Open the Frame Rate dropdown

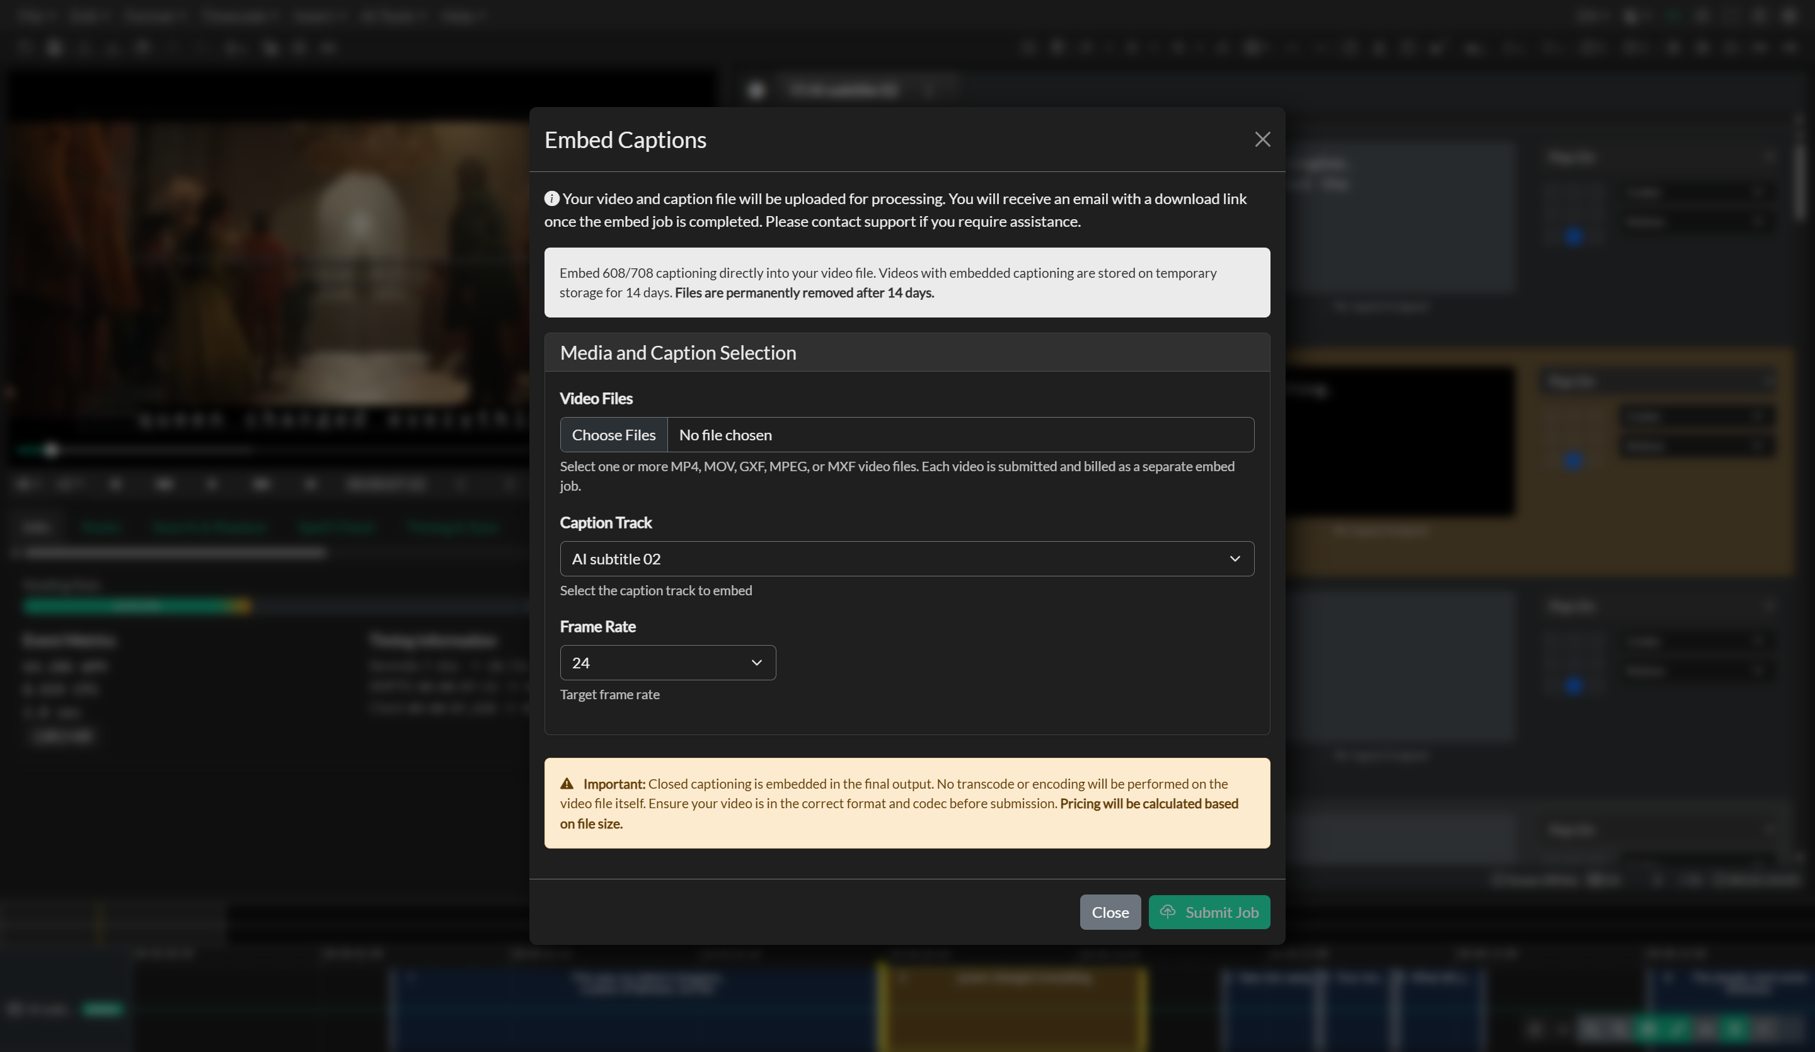667,663
